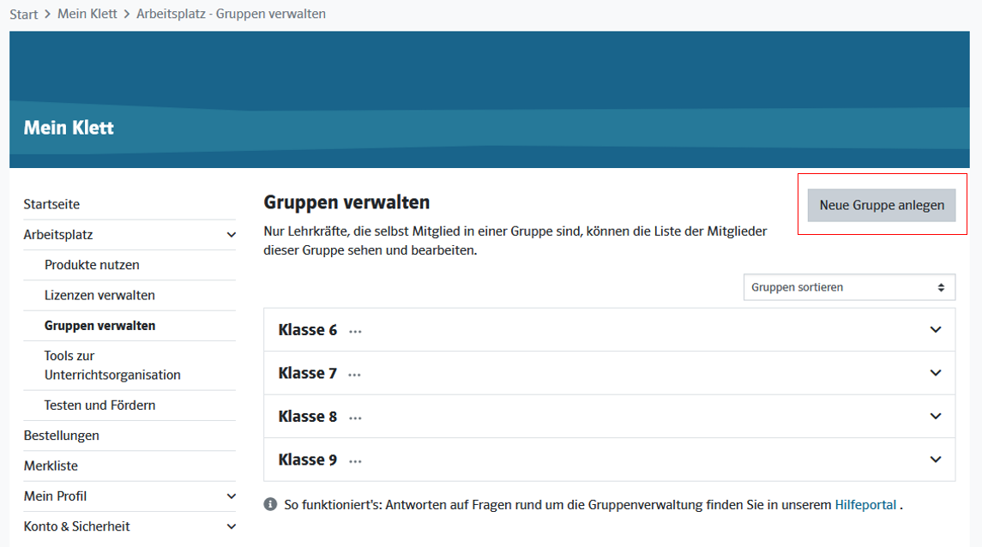Expand the Klasse 9 group chevron
The width and height of the screenshot is (982, 547).
pos(936,460)
